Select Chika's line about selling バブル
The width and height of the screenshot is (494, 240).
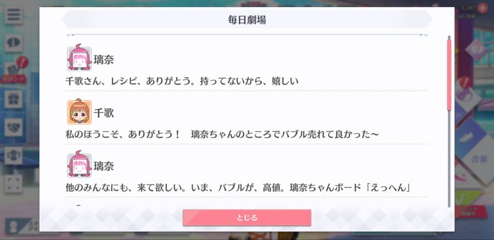click(x=222, y=135)
